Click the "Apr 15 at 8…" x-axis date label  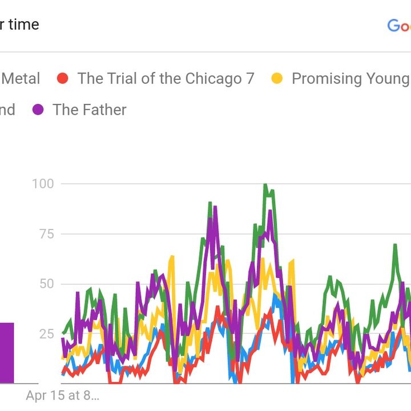click(62, 396)
